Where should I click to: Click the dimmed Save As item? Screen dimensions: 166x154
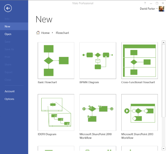[x=9, y=49]
